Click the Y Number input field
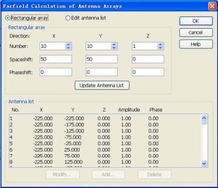Viewport: 218px width, 188px height. [x=98, y=46]
